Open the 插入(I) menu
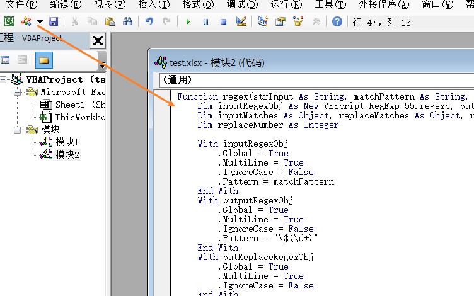This screenshot has width=474, height=296. point(154,4)
